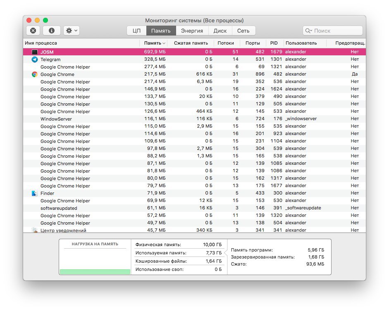Select Центр уведомлений process name
The width and height of the screenshot is (389, 311).
[x=63, y=230]
